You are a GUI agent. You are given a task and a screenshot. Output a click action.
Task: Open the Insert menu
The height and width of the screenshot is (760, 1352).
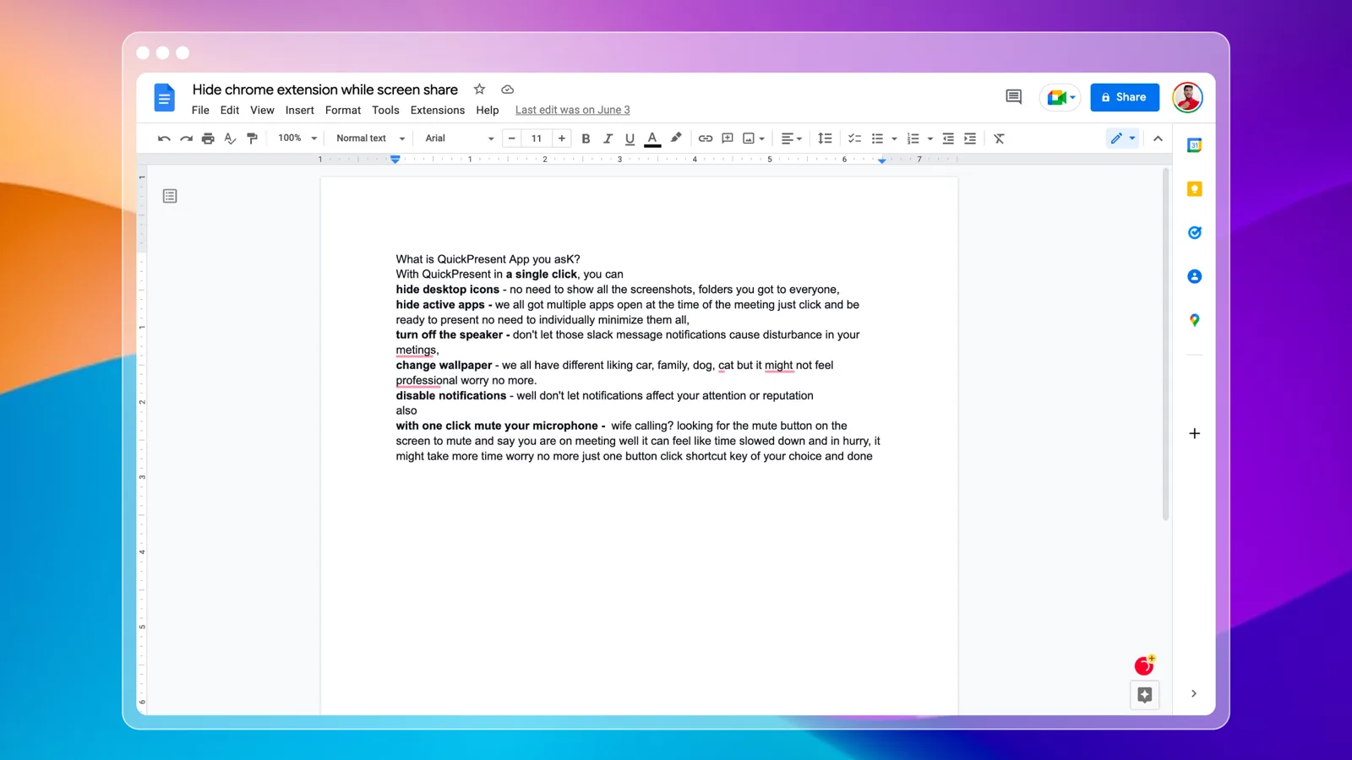click(x=299, y=110)
